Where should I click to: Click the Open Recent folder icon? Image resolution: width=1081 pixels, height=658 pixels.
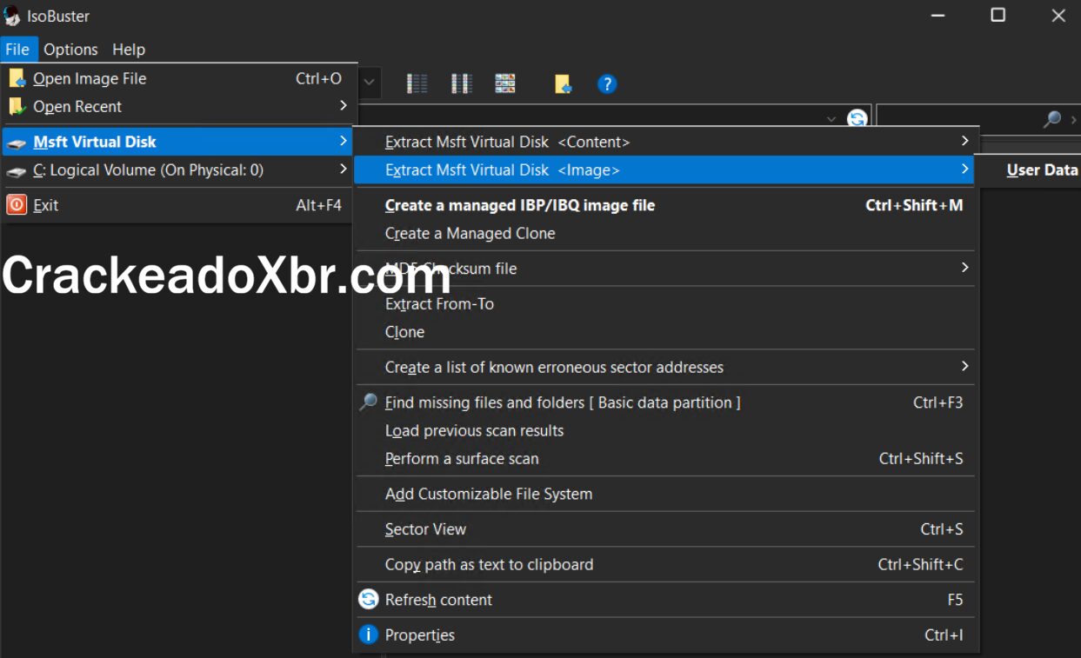point(17,106)
